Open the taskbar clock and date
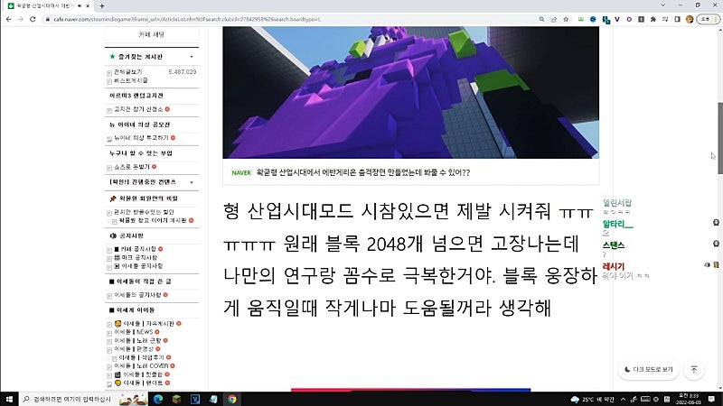 [689, 399]
